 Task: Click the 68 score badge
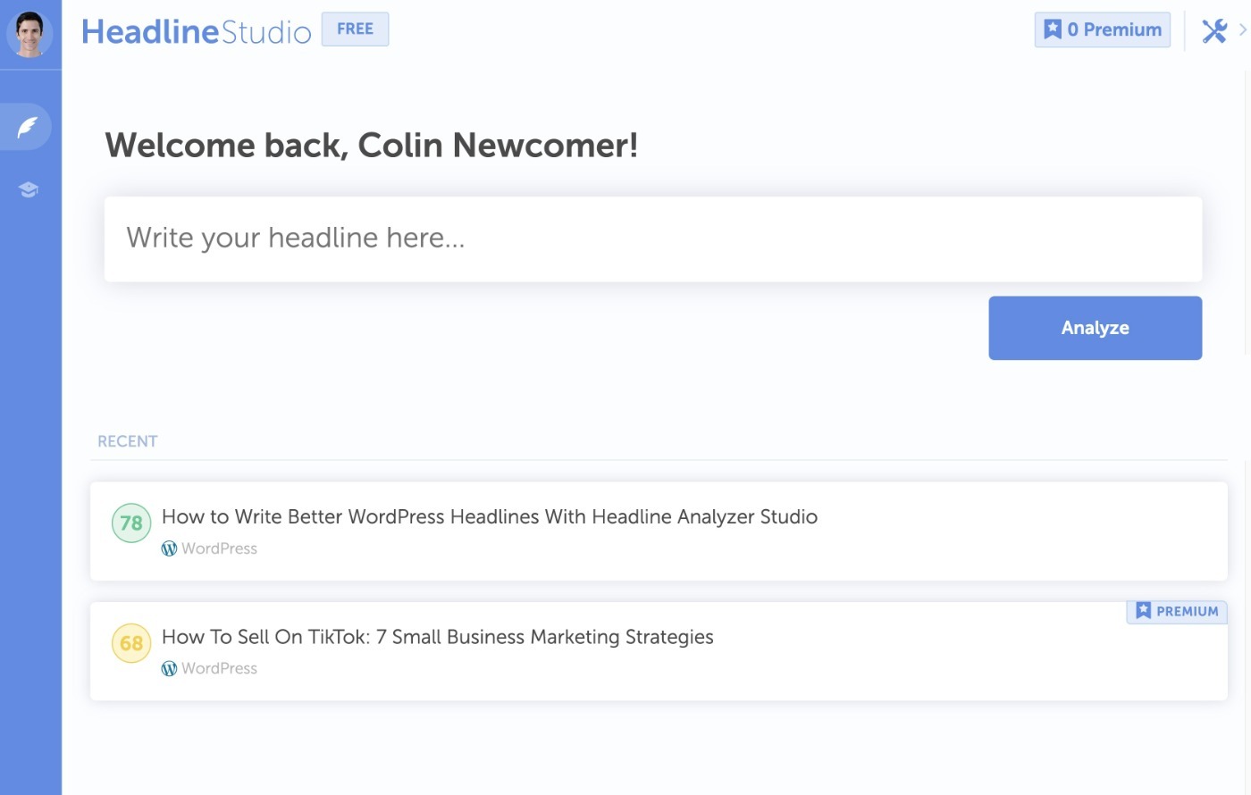pyautogui.click(x=131, y=643)
